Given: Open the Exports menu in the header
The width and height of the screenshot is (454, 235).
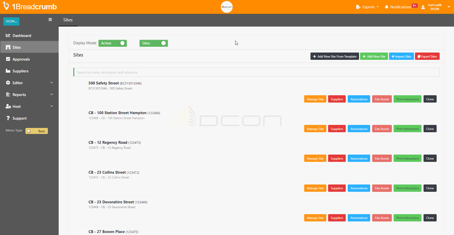Looking at the screenshot, I should coord(367,7).
